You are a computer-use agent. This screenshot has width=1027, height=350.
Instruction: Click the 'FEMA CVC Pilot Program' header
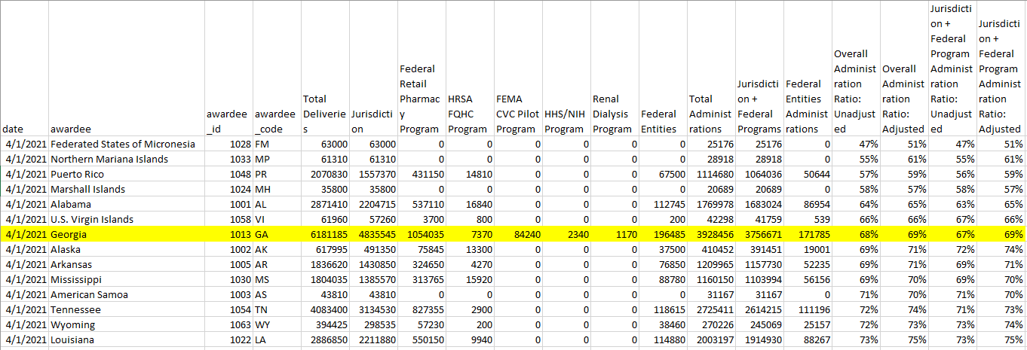[x=517, y=68]
